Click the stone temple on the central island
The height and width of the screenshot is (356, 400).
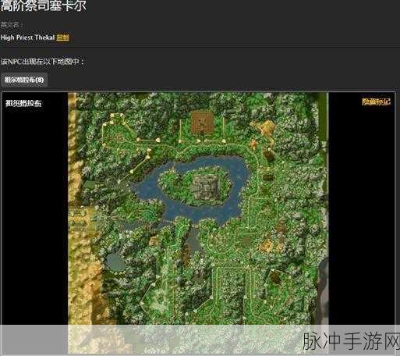[207, 187]
